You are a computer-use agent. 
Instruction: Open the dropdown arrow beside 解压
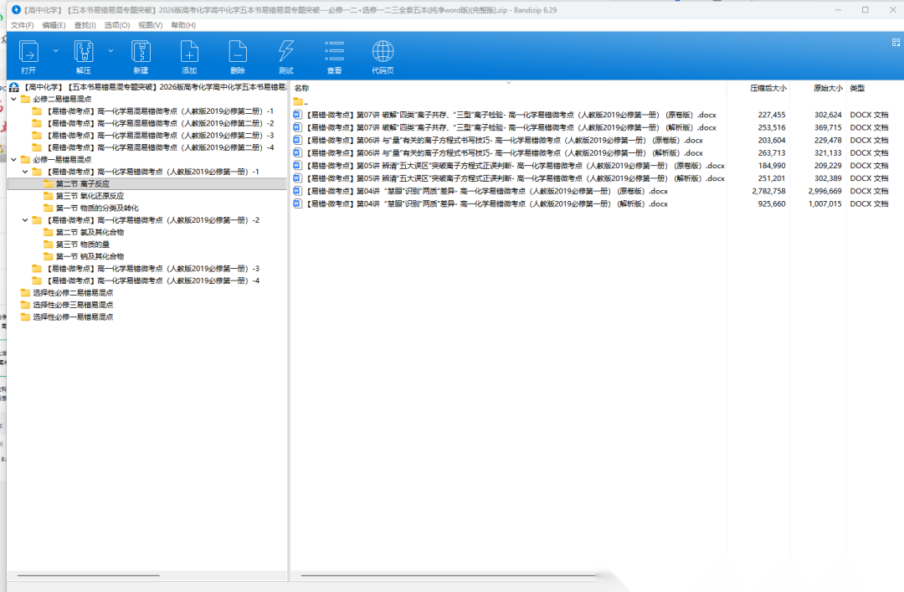[x=110, y=51]
